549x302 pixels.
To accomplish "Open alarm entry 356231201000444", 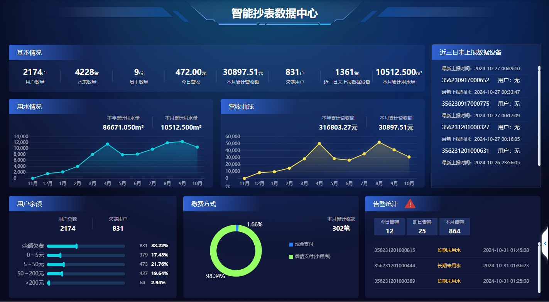I will coord(394,266).
